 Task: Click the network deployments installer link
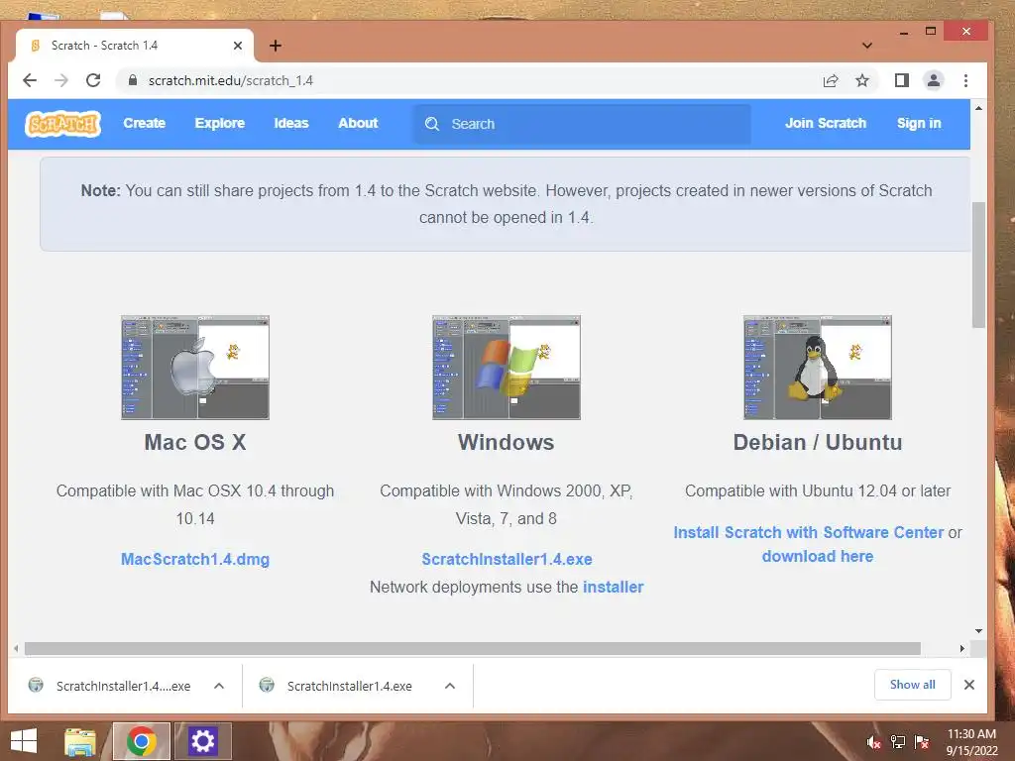click(613, 587)
